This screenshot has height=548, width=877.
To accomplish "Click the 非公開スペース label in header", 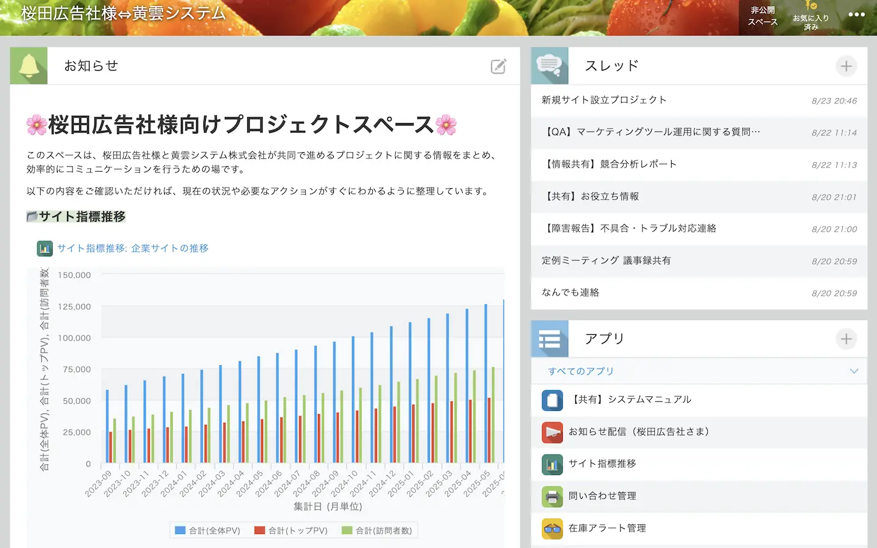I will pos(763,16).
